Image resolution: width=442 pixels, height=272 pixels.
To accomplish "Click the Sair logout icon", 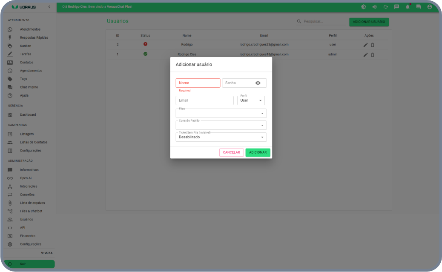I will [10, 264].
